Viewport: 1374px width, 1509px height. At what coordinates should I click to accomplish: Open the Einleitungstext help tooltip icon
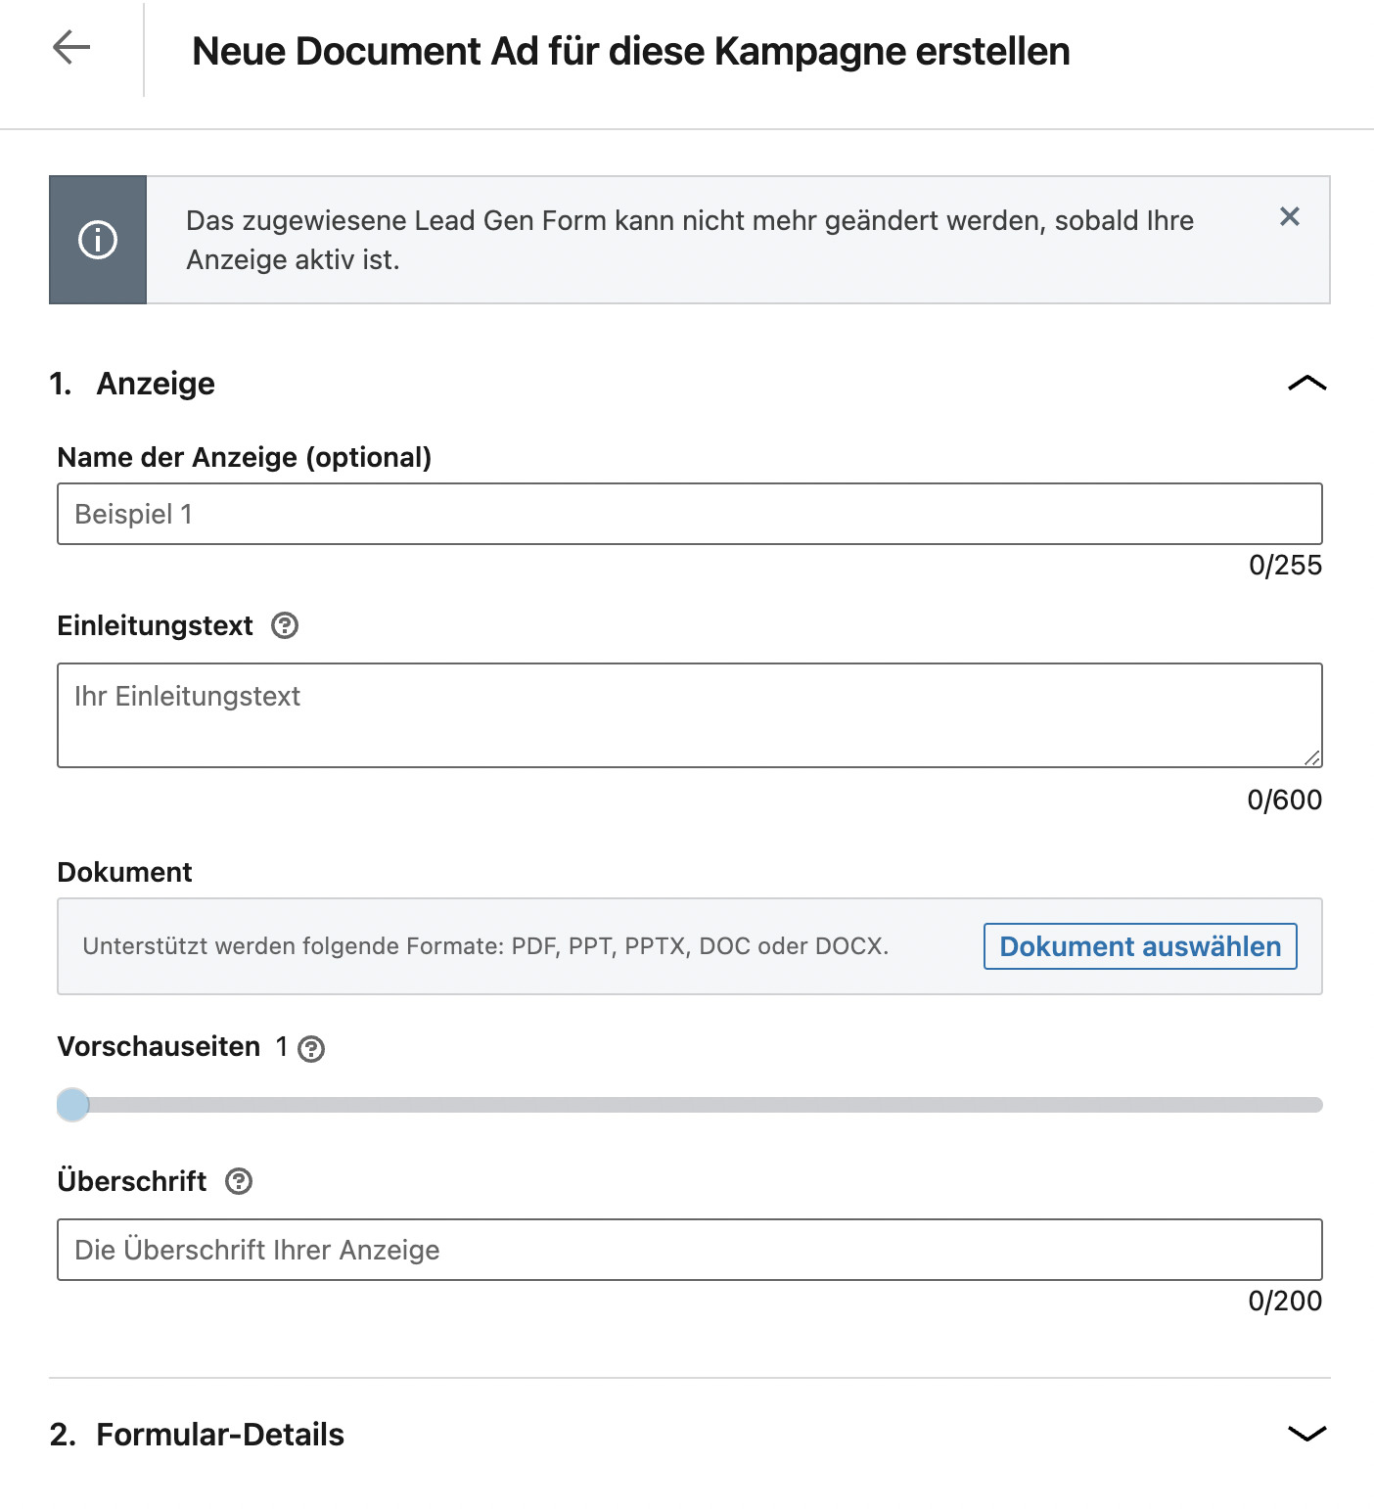[285, 625]
